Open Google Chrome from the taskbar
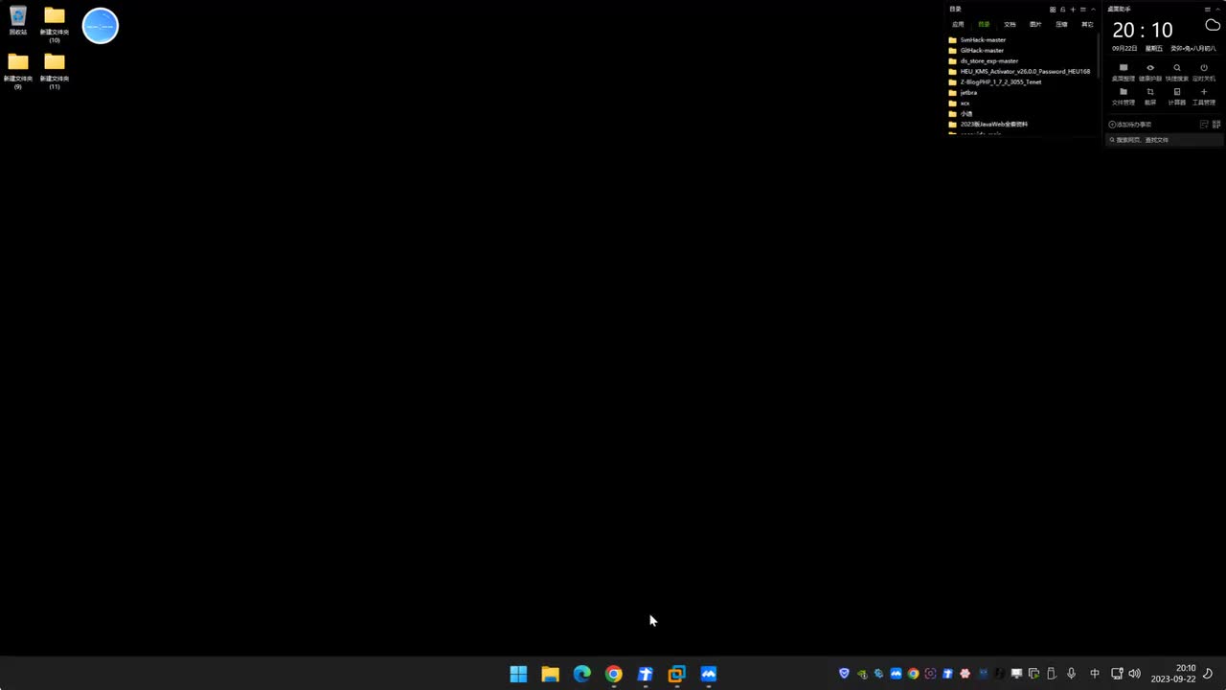 (613, 674)
